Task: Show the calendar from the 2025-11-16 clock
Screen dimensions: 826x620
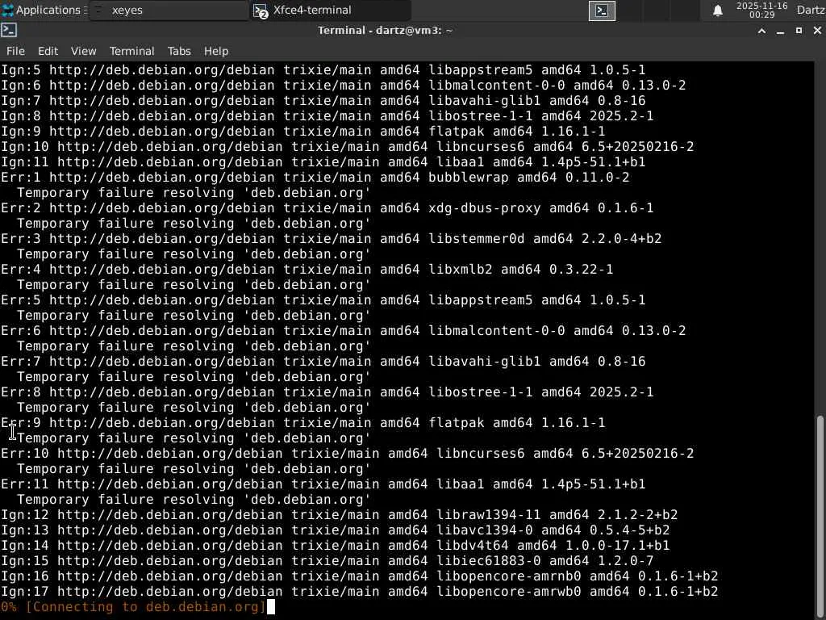Action: click(x=761, y=10)
